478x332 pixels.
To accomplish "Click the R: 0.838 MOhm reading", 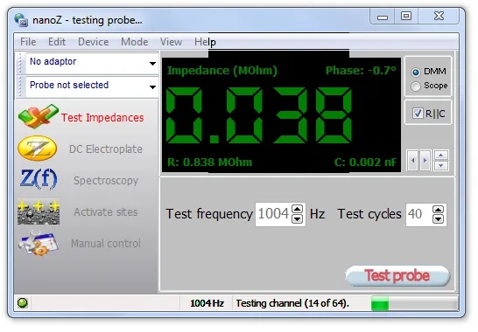I will click(x=210, y=163).
